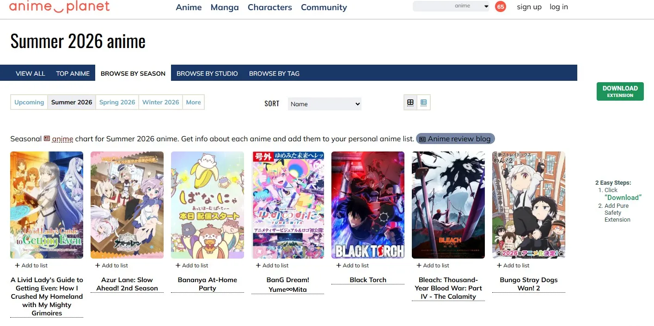Image resolution: width=654 pixels, height=326 pixels.
Task: Open the Anime main navigation menu
Action: click(x=189, y=7)
